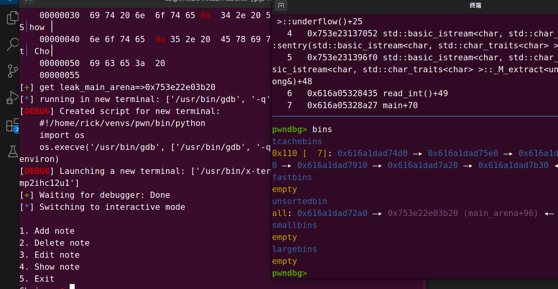Open the Run and Debug view
The height and width of the screenshot is (289, 558).
(12, 98)
